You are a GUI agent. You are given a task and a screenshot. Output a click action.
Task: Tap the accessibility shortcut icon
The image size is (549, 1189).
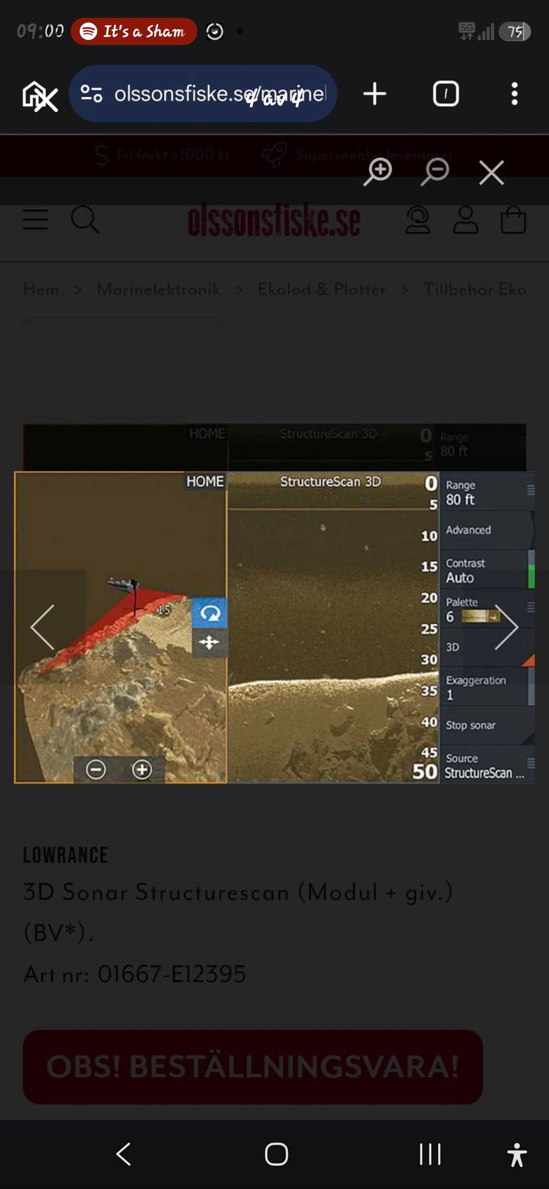[x=516, y=1154]
